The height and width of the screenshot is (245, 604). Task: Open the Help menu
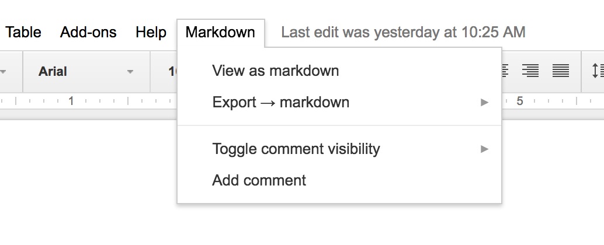151,32
